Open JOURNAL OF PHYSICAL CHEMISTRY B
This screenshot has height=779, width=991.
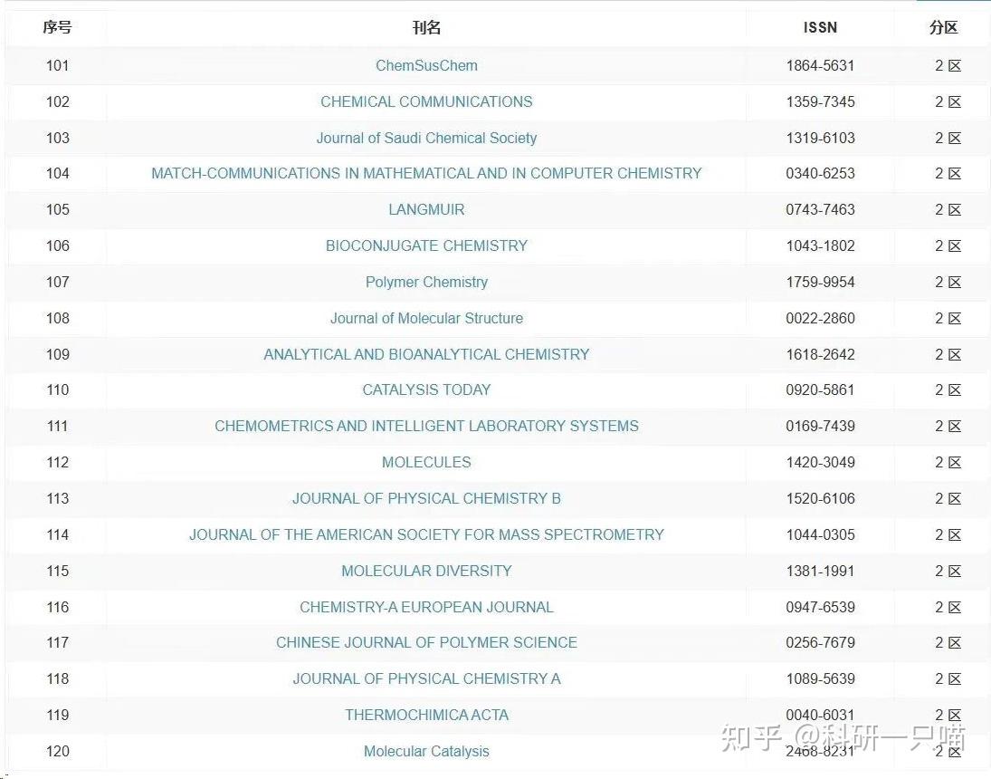[426, 498]
